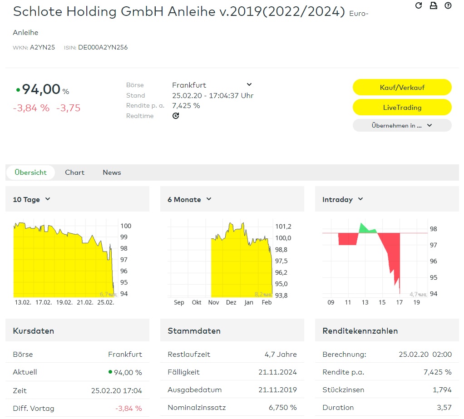Open help via question mark icon
This screenshot has height=419, width=464.
[x=448, y=5]
